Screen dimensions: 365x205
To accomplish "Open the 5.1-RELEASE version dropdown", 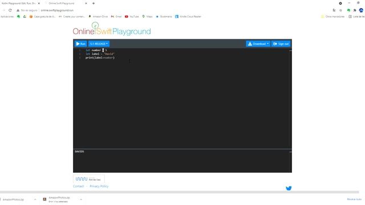I will tap(99, 44).
